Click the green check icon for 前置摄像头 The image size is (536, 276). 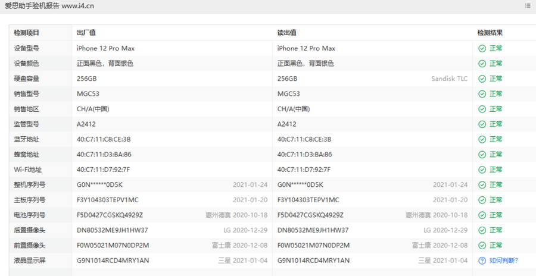click(482, 246)
